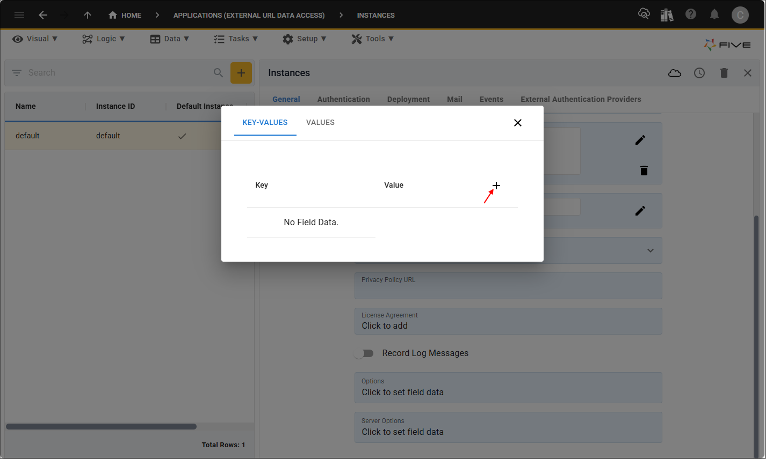Enable the Record Log Messages toggle

[x=365, y=353]
